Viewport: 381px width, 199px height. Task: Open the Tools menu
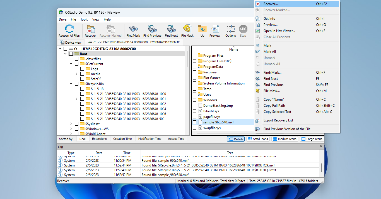pos(84,19)
